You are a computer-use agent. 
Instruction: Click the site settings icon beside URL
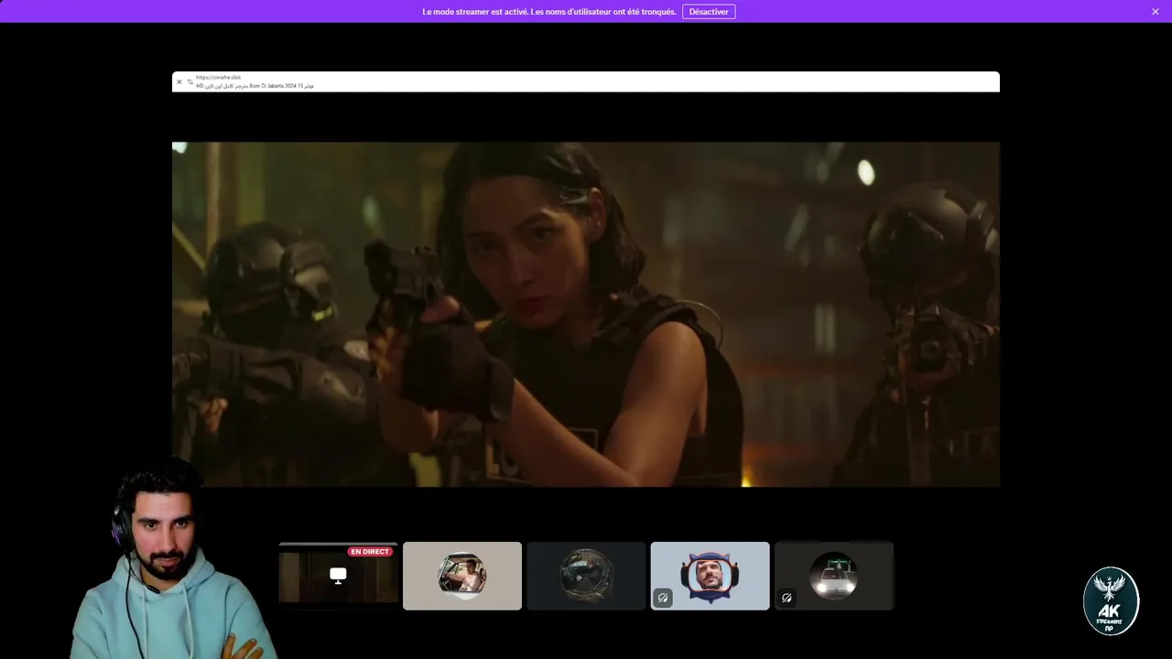[190, 81]
